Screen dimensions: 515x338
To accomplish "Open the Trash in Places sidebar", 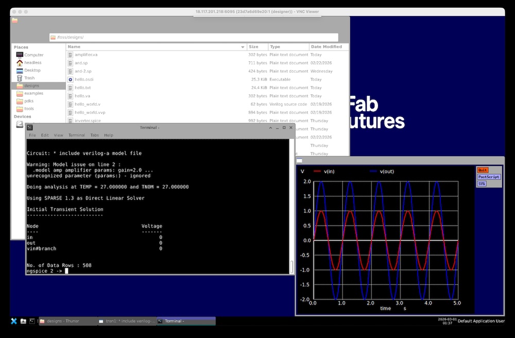I will point(29,78).
